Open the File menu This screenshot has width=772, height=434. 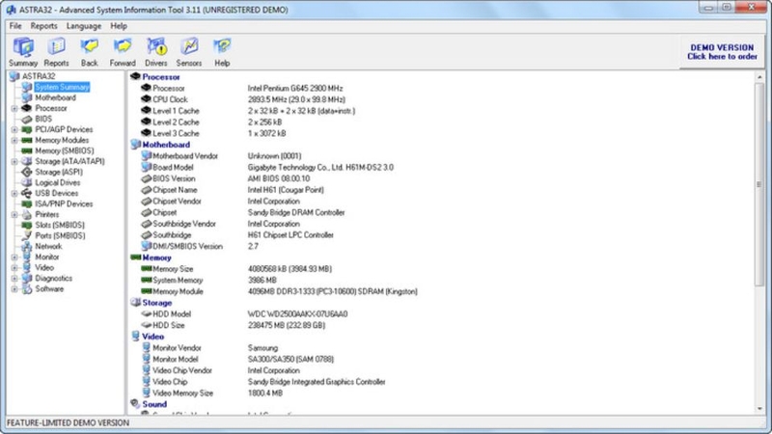(15, 26)
